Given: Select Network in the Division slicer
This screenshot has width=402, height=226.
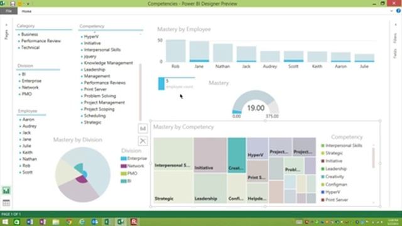Looking at the screenshot, I should tap(30, 87).
